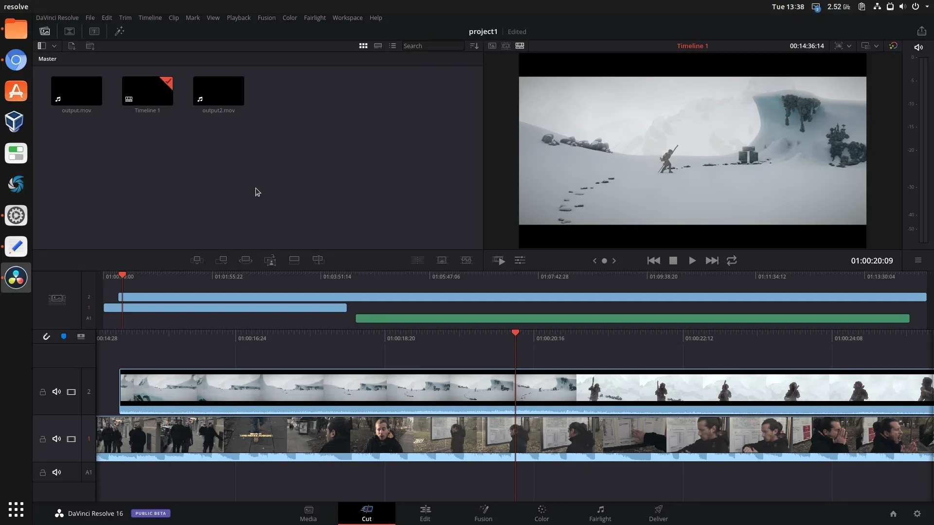This screenshot has height=525, width=934.
Task: Open the File menu
Action: pos(90,17)
